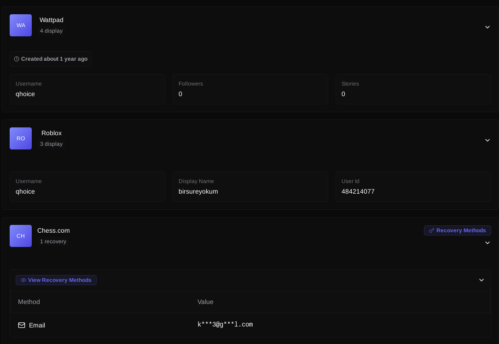Collapse the Wattpad section chevron
499x344 pixels.
(487, 27)
